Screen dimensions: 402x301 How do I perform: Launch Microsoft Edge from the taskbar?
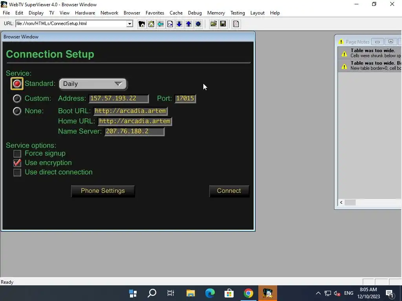point(210,293)
